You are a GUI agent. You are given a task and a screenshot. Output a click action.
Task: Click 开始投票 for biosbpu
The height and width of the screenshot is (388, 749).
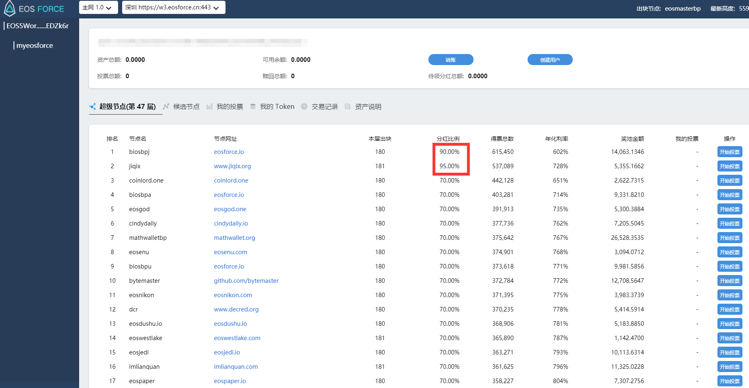[730, 266]
